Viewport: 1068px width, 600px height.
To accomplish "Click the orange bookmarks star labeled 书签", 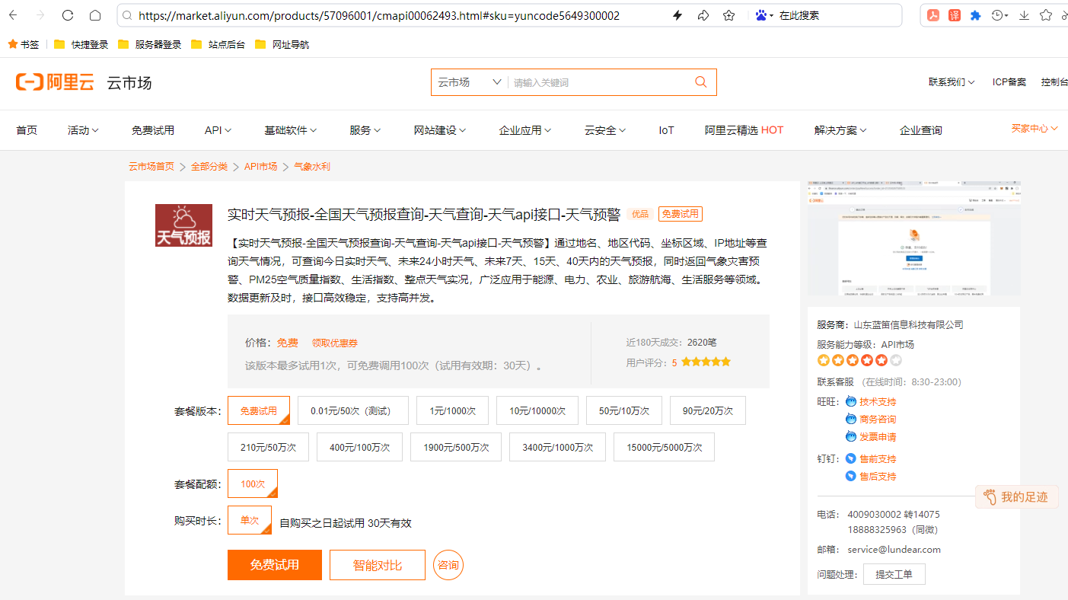I will [23, 44].
